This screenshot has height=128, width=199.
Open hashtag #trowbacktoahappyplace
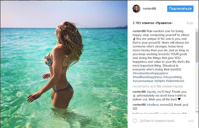pyautogui.click(x=150, y=73)
